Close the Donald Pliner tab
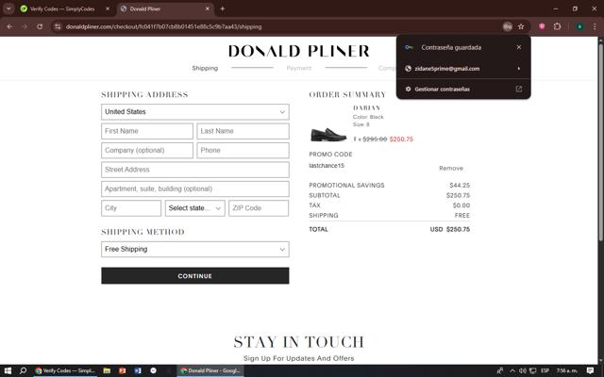The height and width of the screenshot is (377, 604). click(x=208, y=8)
